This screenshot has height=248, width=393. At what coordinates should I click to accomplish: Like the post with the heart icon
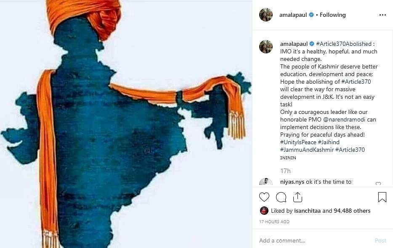(264, 197)
